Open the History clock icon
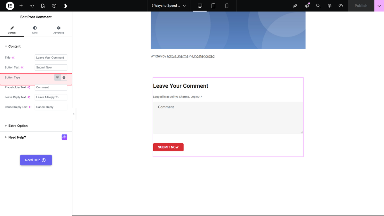Image resolution: width=384 pixels, height=216 pixels. 54,6
